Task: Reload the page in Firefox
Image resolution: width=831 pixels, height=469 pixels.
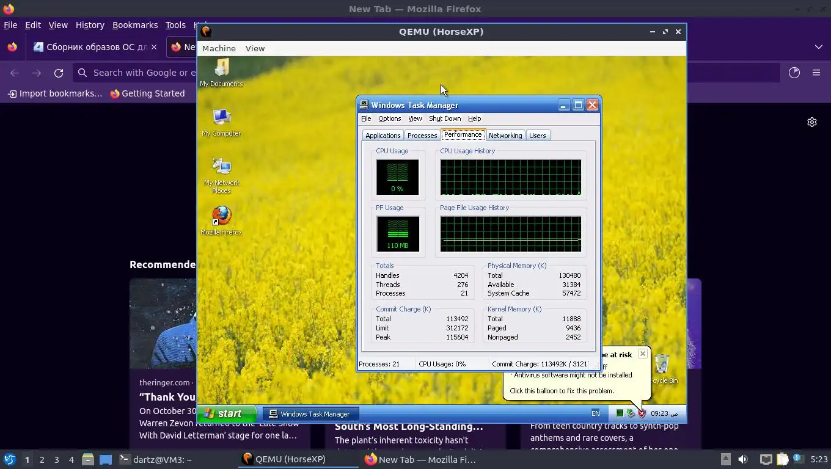Action: click(x=59, y=73)
